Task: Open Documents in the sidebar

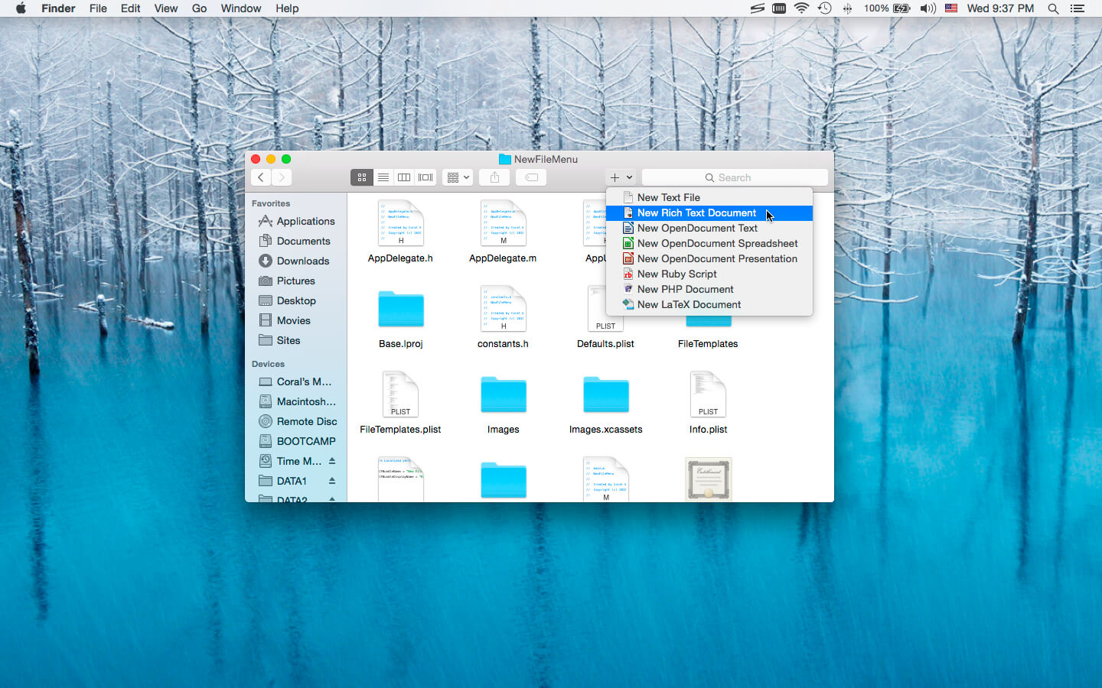Action: [296, 241]
